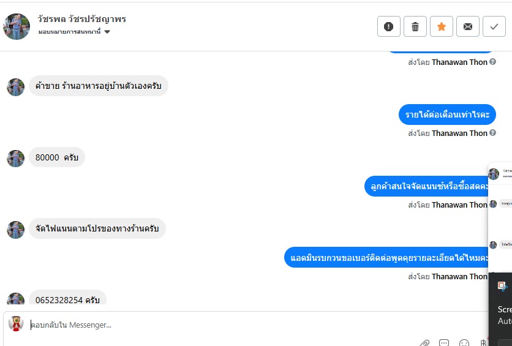Click help icon under รายได้ต่อเดือนเท่าไรคะ message
This screenshot has width=512, height=346.
[x=493, y=132]
